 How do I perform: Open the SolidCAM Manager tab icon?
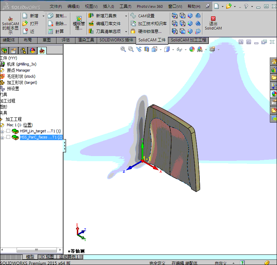42,51
